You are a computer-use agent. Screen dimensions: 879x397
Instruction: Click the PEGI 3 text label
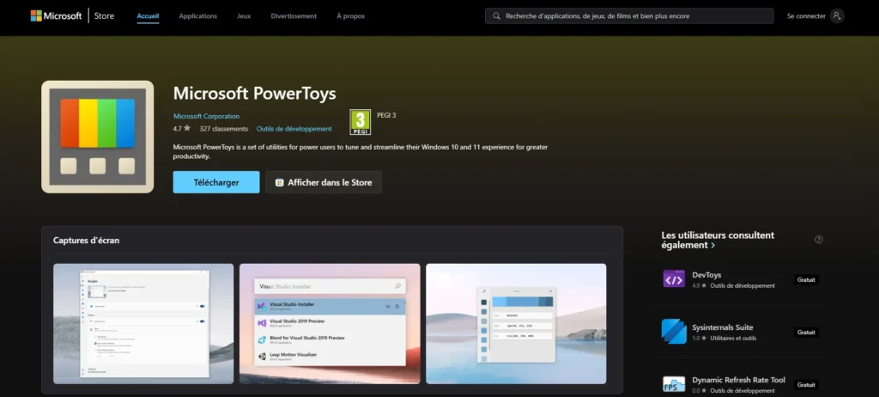[x=386, y=115]
